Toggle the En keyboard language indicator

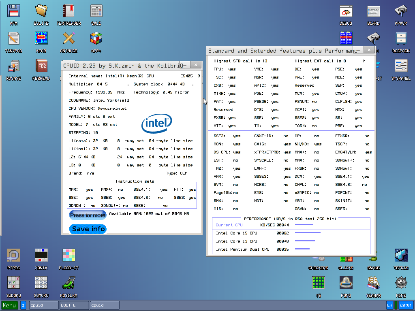pos(390,305)
